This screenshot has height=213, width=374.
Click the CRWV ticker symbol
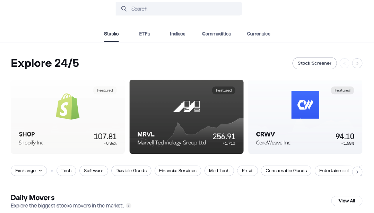point(265,134)
